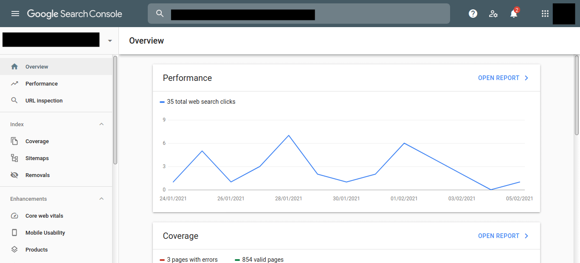This screenshot has height=263, width=580.
Task: Open the Performance report link
Action: [x=503, y=78]
